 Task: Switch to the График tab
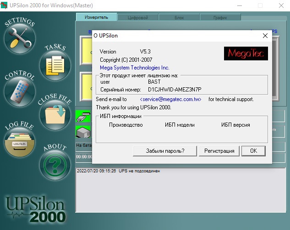(x=220, y=18)
